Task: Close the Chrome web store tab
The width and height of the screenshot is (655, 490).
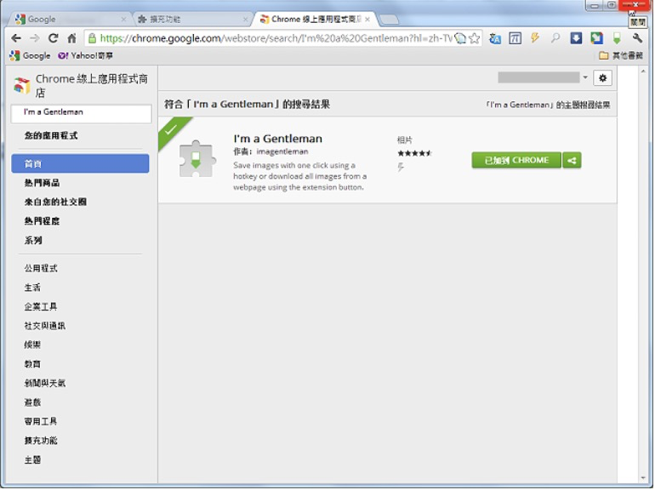Action: pos(367,20)
